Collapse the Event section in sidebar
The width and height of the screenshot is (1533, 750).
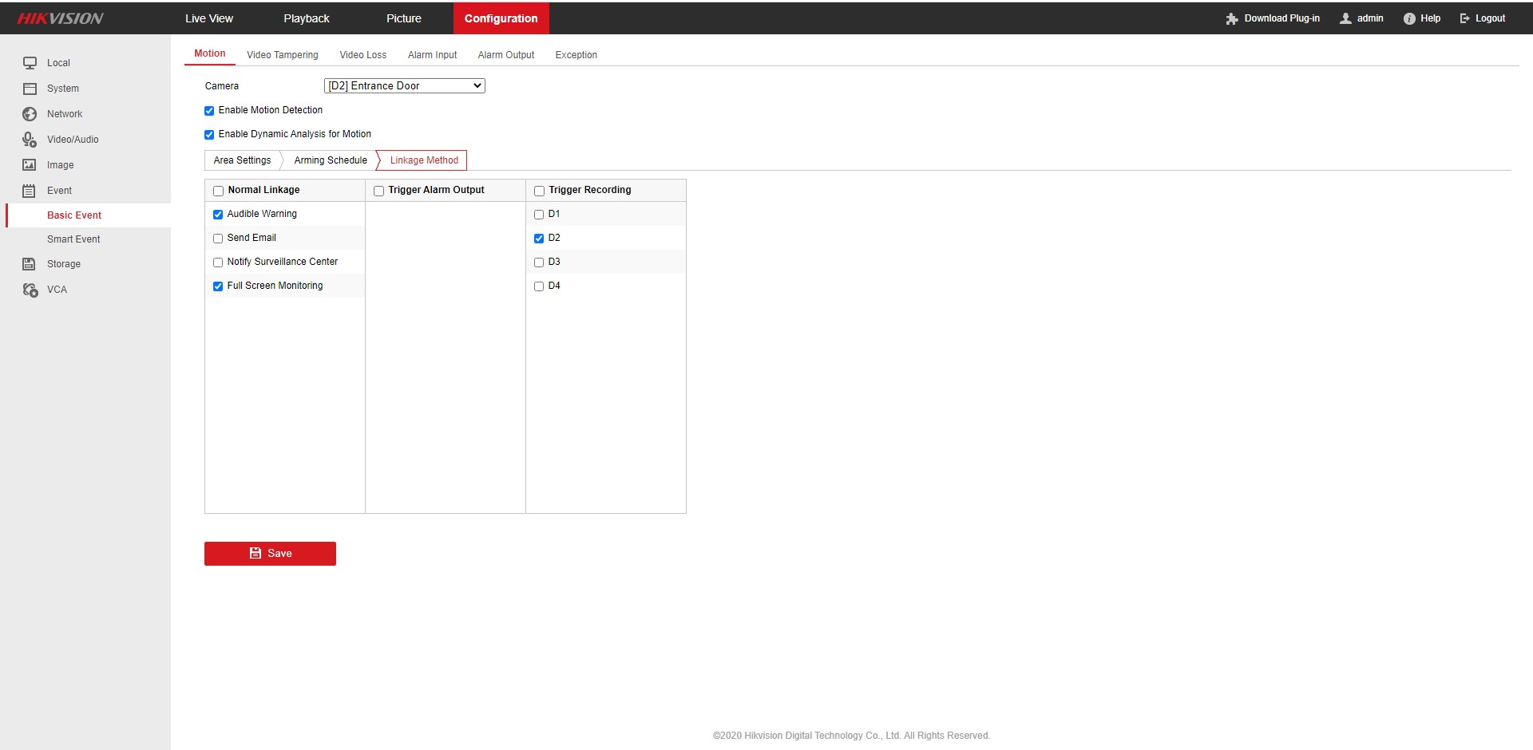pos(59,191)
